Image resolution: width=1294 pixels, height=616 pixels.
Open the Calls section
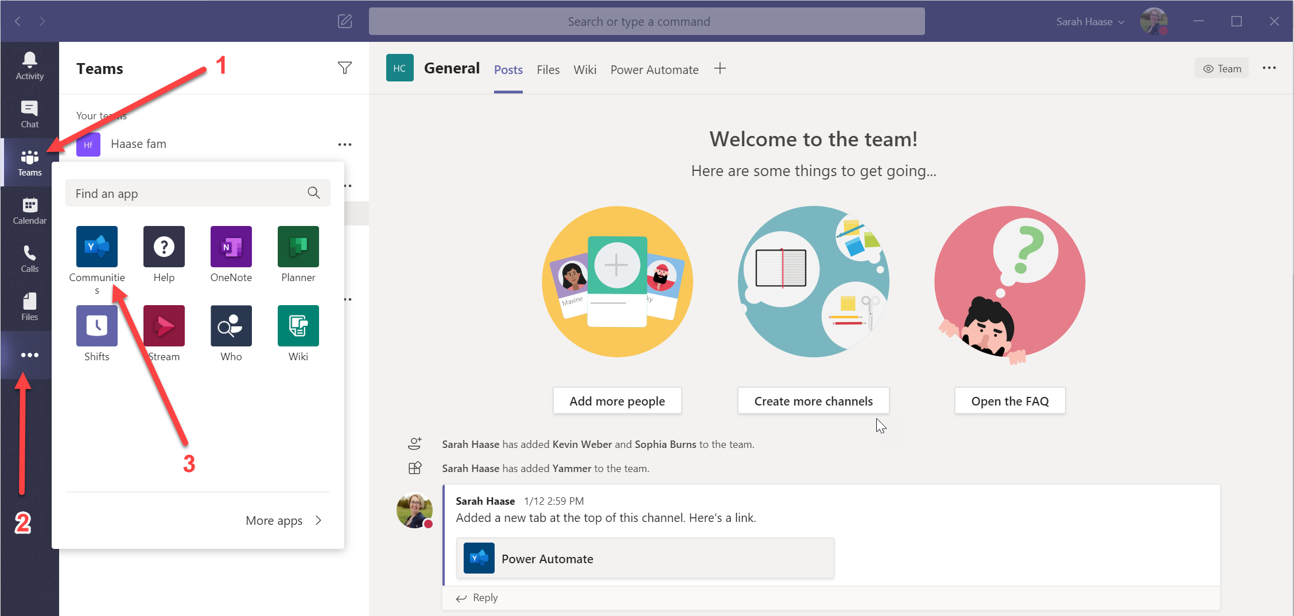point(29,259)
